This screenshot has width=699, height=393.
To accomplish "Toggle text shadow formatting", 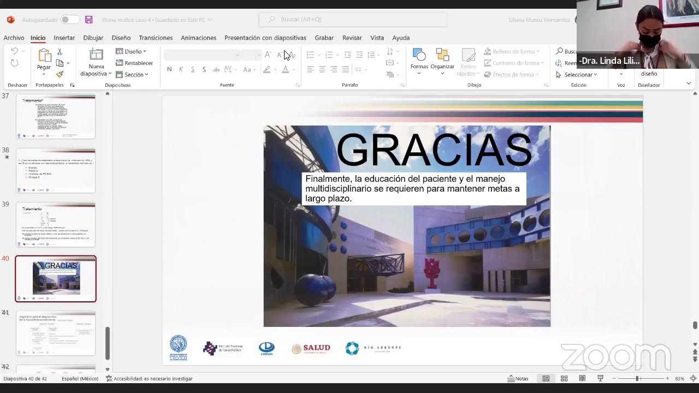I will pyautogui.click(x=204, y=69).
